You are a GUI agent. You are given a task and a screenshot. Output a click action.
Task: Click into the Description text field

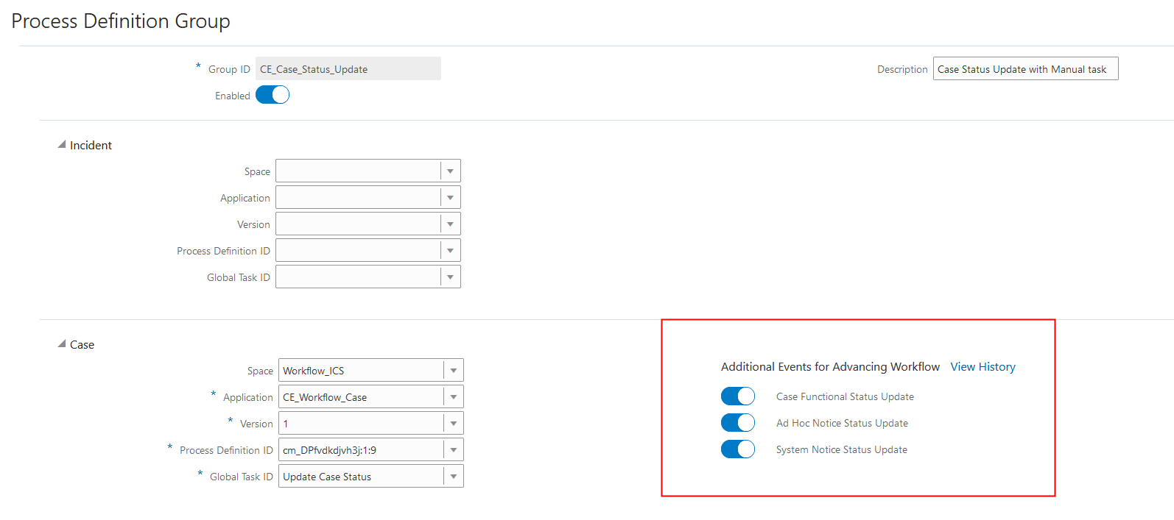pyautogui.click(x=1024, y=69)
